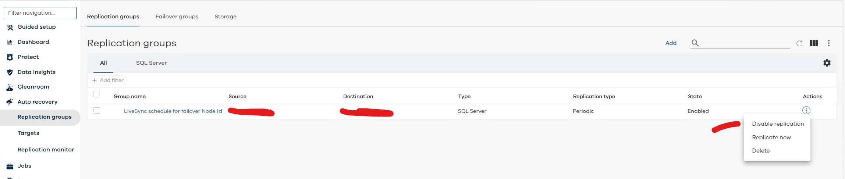Viewport: 845px width, 179px height.
Task: Refresh the replication groups table
Action: tap(799, 43)
